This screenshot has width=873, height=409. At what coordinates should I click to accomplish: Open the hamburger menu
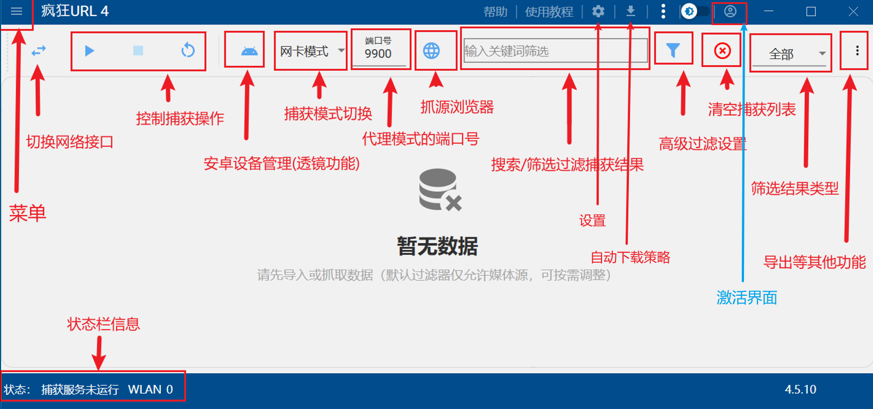(x=16, y=11)
